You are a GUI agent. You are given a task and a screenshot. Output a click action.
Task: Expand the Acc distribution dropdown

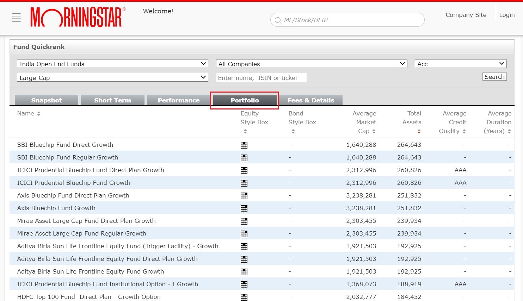pos(460,64)
